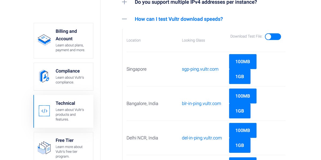Click the Free Tier documents icon
Viewport: 321px width, 160px height.
(x=44, y=148)
